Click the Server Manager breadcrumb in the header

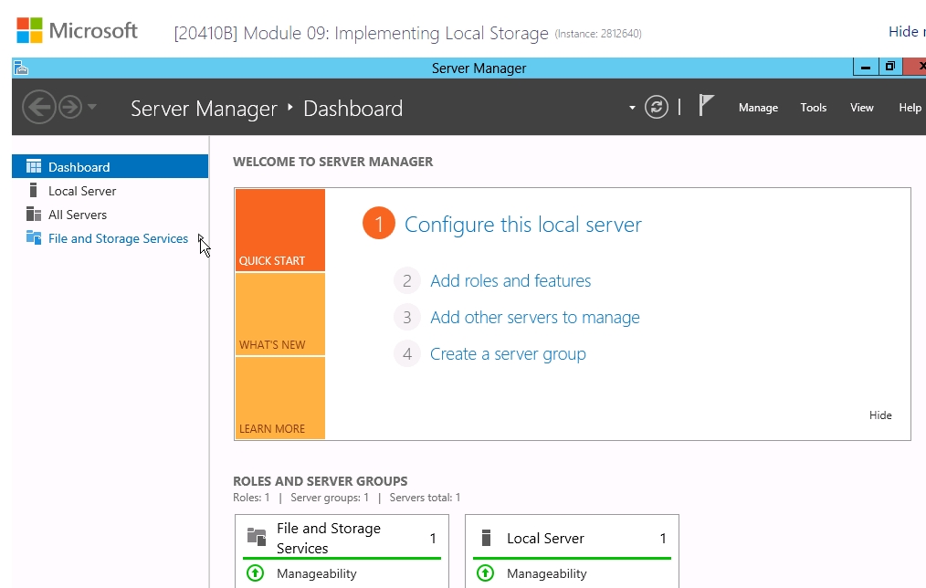point(204,109)
